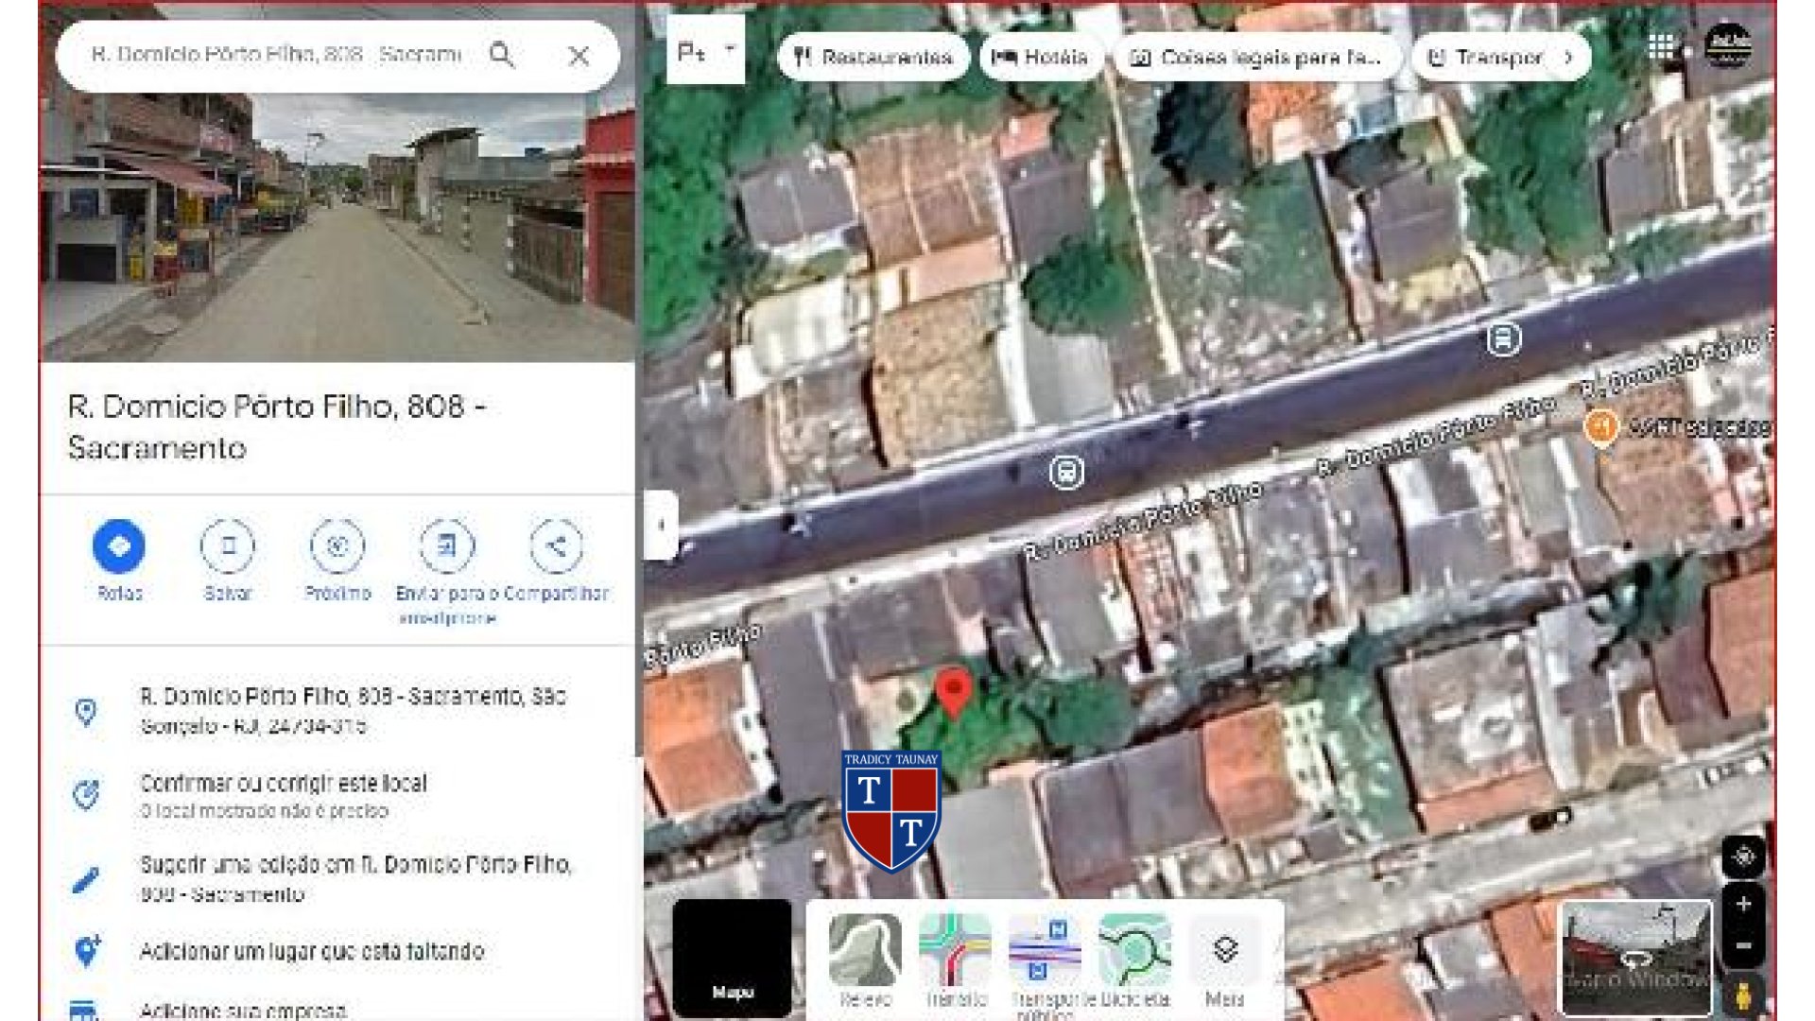This screenshot has width=1815, height=1021.
Task: Click Adicione sua empresa
Action: (243, 1010)
